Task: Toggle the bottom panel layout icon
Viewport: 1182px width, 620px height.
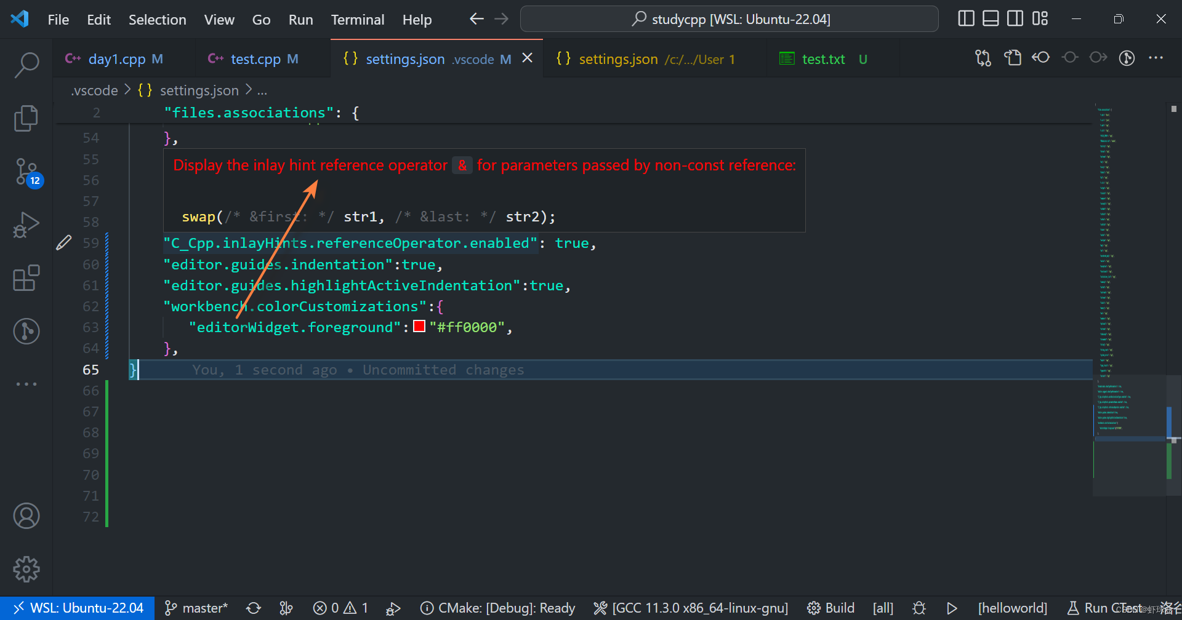Action: coord(991,18)
